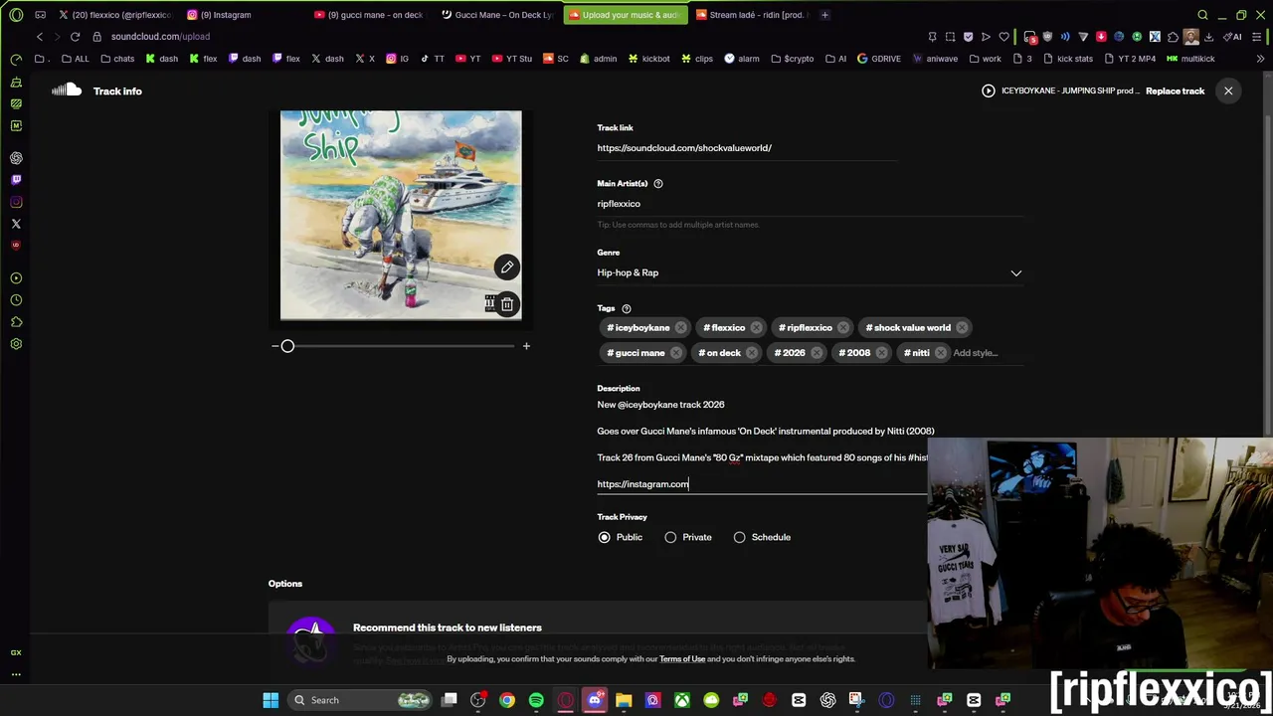Click the artwork zoom slider handle

point(287,346)
